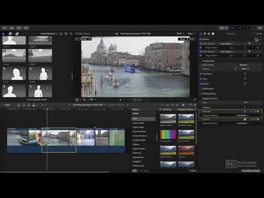Toggle the Color Board 2 checkbox
The width and height of the screenshot is (264, 198).
click(201, 52)
